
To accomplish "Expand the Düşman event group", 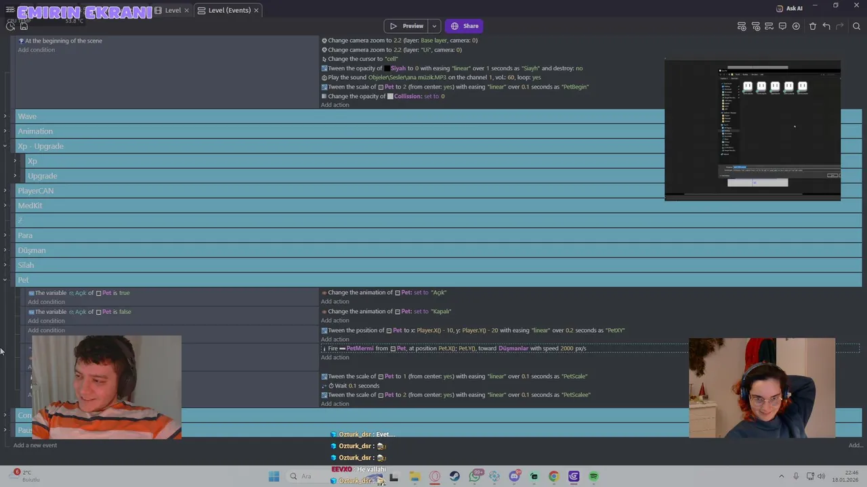I will tap(5, 250).
